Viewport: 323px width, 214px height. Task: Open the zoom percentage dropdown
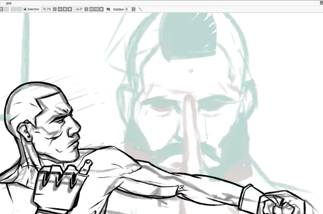click(55, 9)
